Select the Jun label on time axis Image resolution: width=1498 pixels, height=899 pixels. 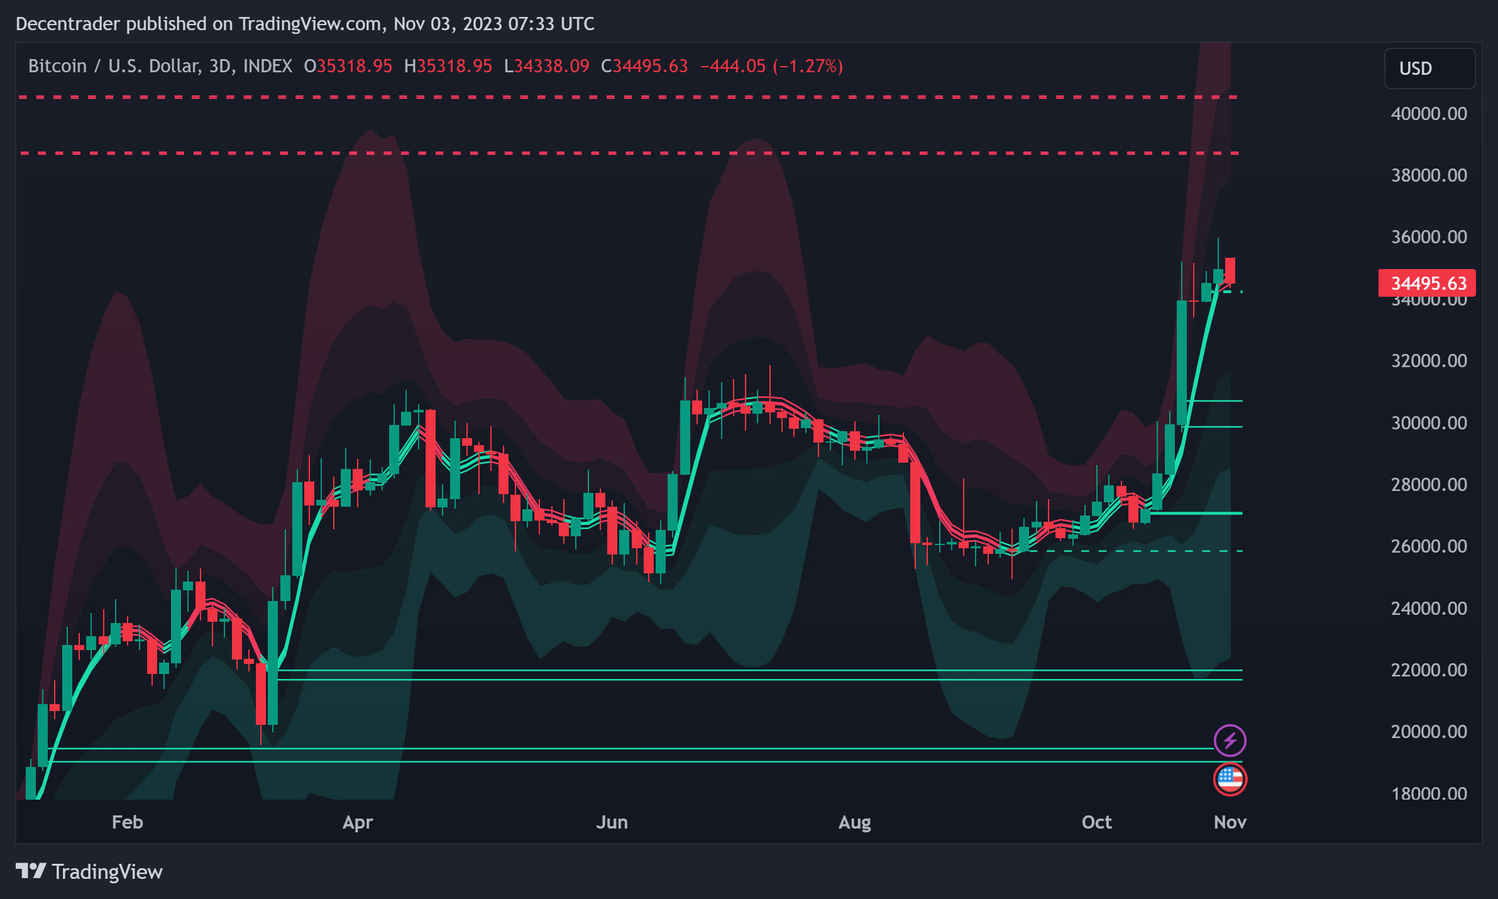click(612, 822)
